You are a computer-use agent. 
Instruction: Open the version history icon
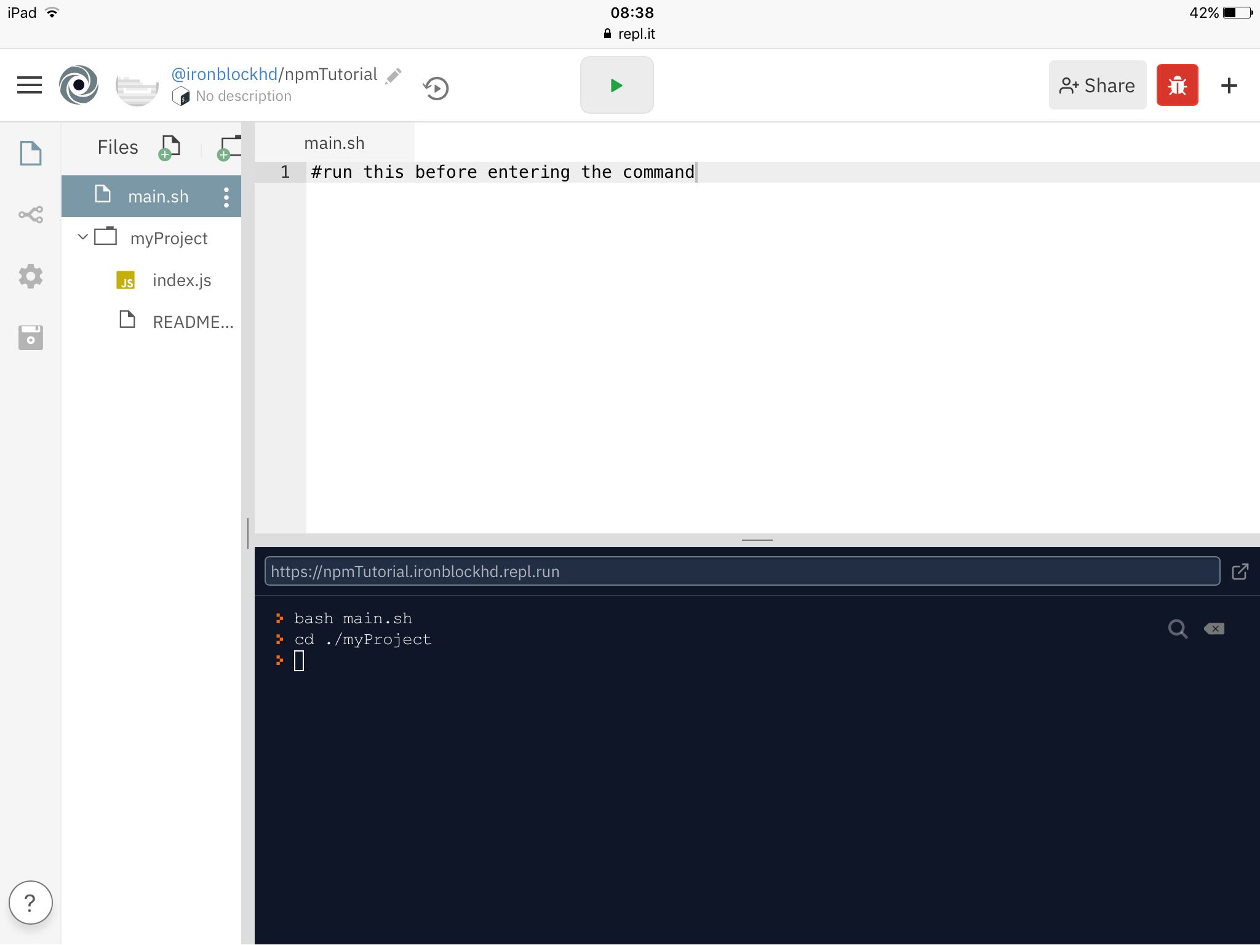click(436, 88)
